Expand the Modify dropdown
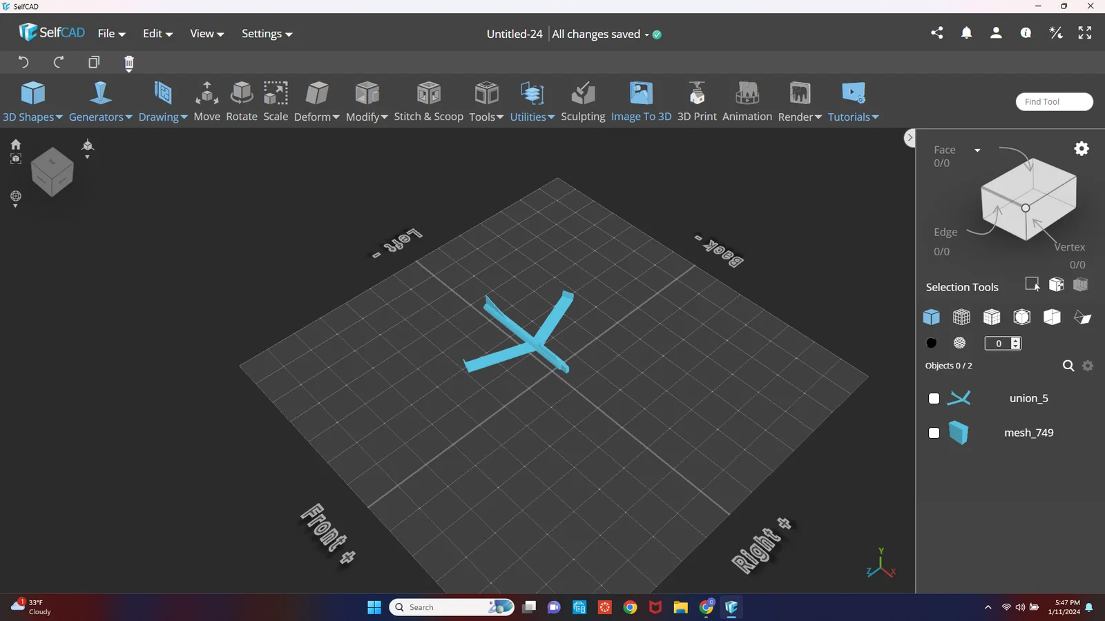Viewport: 1105px width, 621px height. click(384, 117)
